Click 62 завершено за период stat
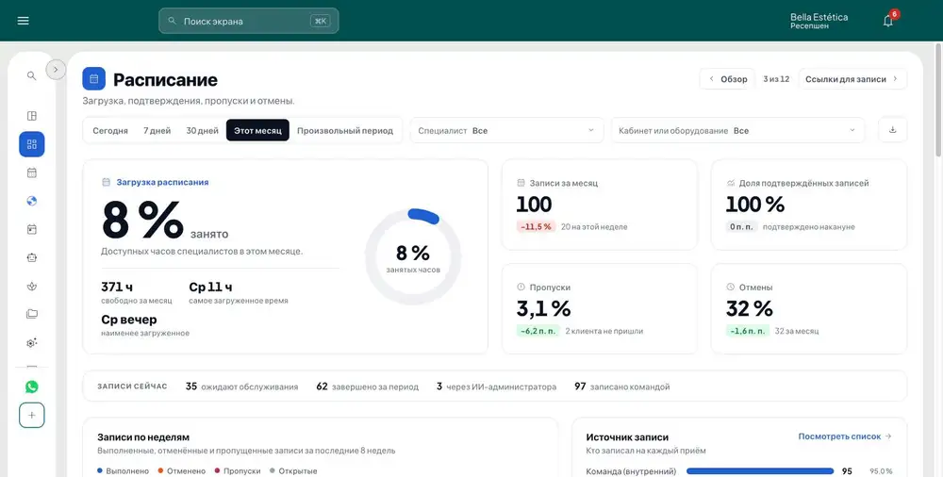Viewport: 943px width, 477px height. [368, 387]
